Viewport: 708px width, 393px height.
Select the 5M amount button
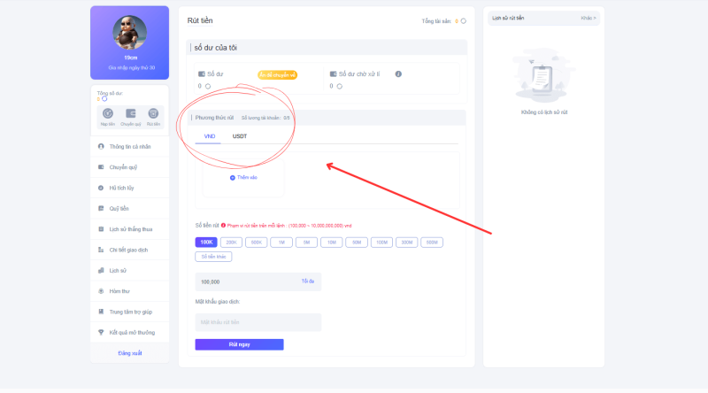coord(306,243)
